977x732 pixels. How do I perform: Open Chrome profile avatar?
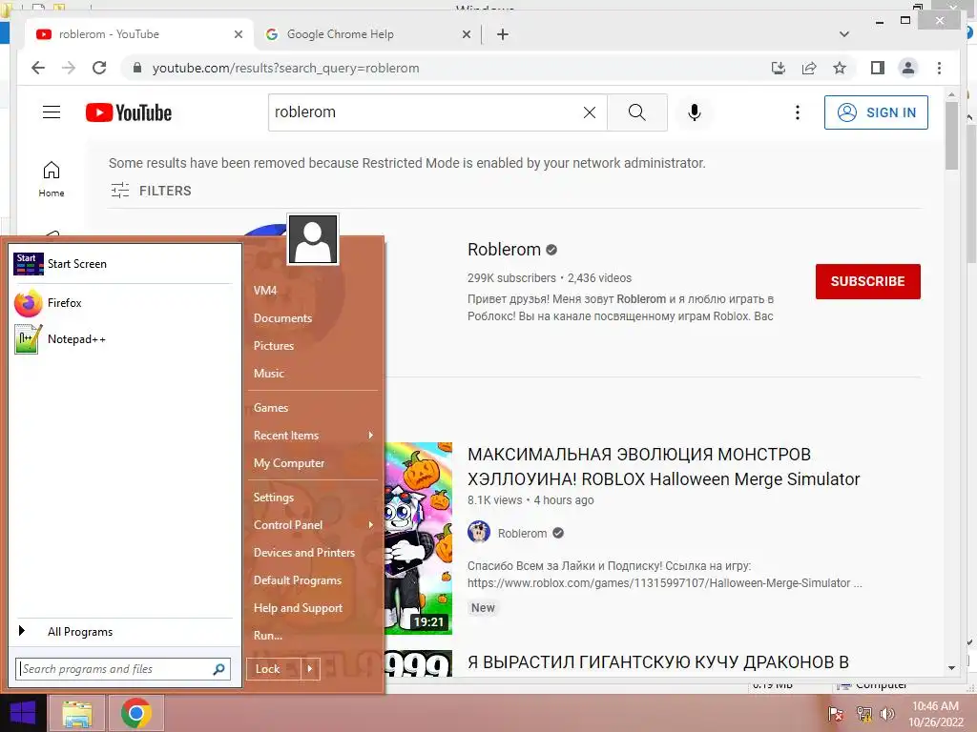(908, 68)
